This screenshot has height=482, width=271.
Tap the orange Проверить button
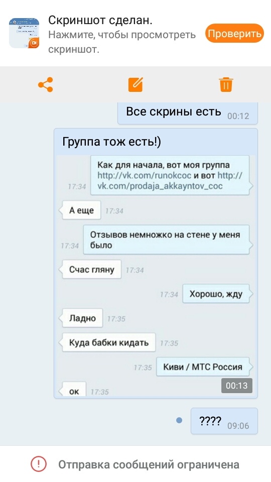[x=234, y=33]
